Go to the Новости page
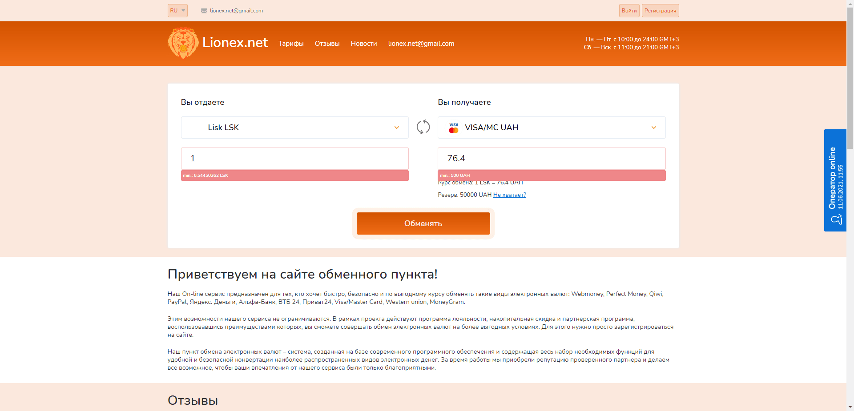Screen dimensions: 854x411 pyautogui.click(x=363, y=44)
